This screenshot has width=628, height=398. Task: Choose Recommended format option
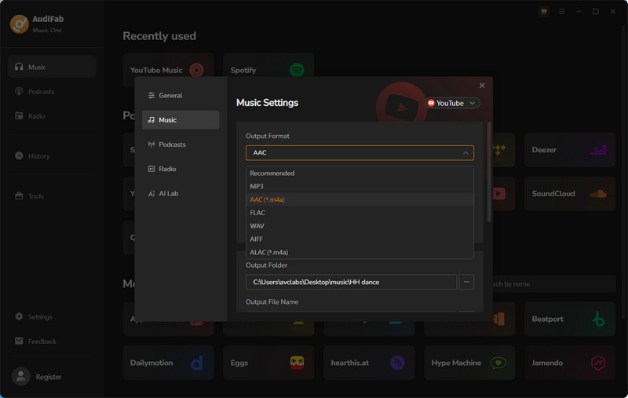pyautogui.click(x=360, y=173)
